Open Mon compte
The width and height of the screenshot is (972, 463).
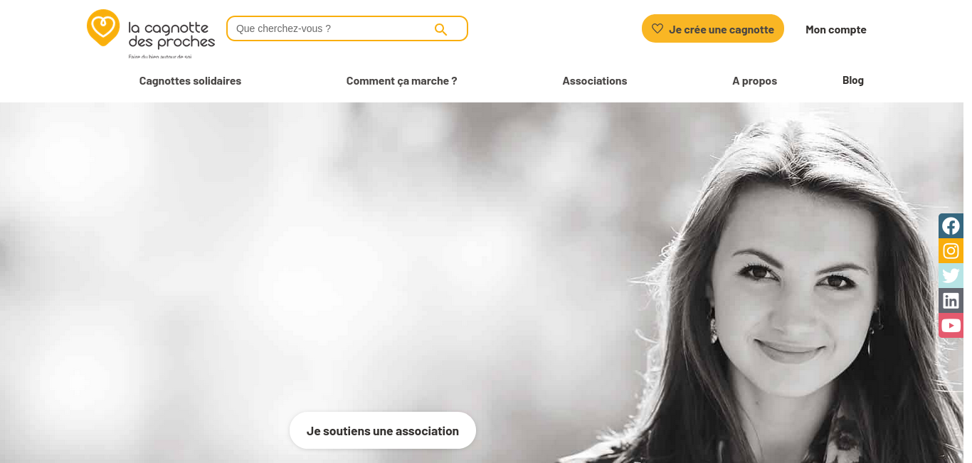pos(836,29)
